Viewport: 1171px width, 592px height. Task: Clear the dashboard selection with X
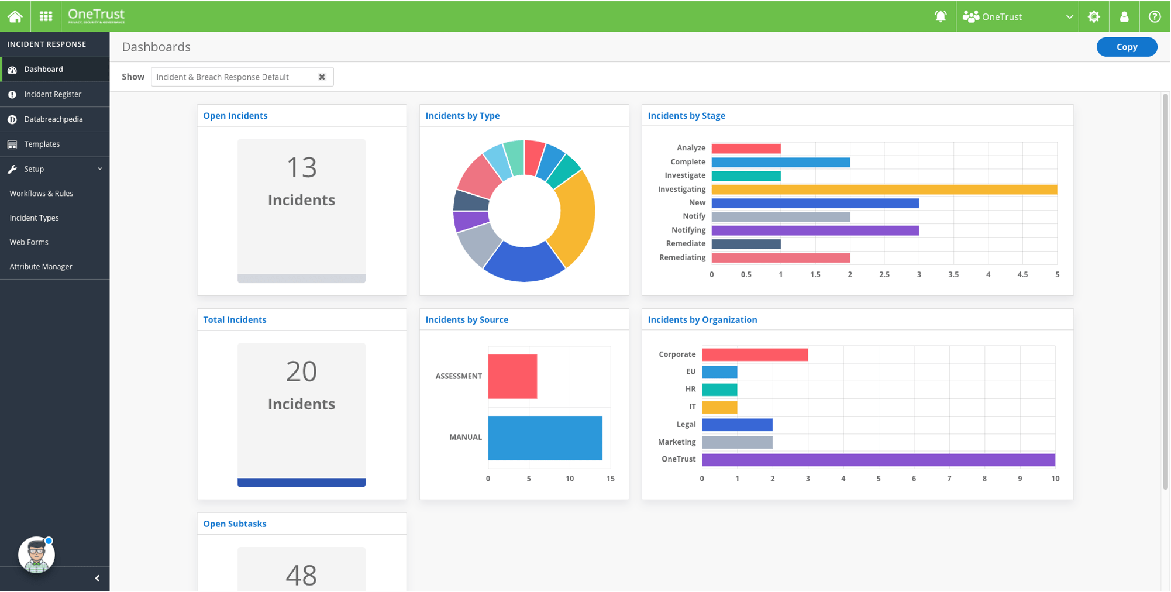tap(322, 77)
